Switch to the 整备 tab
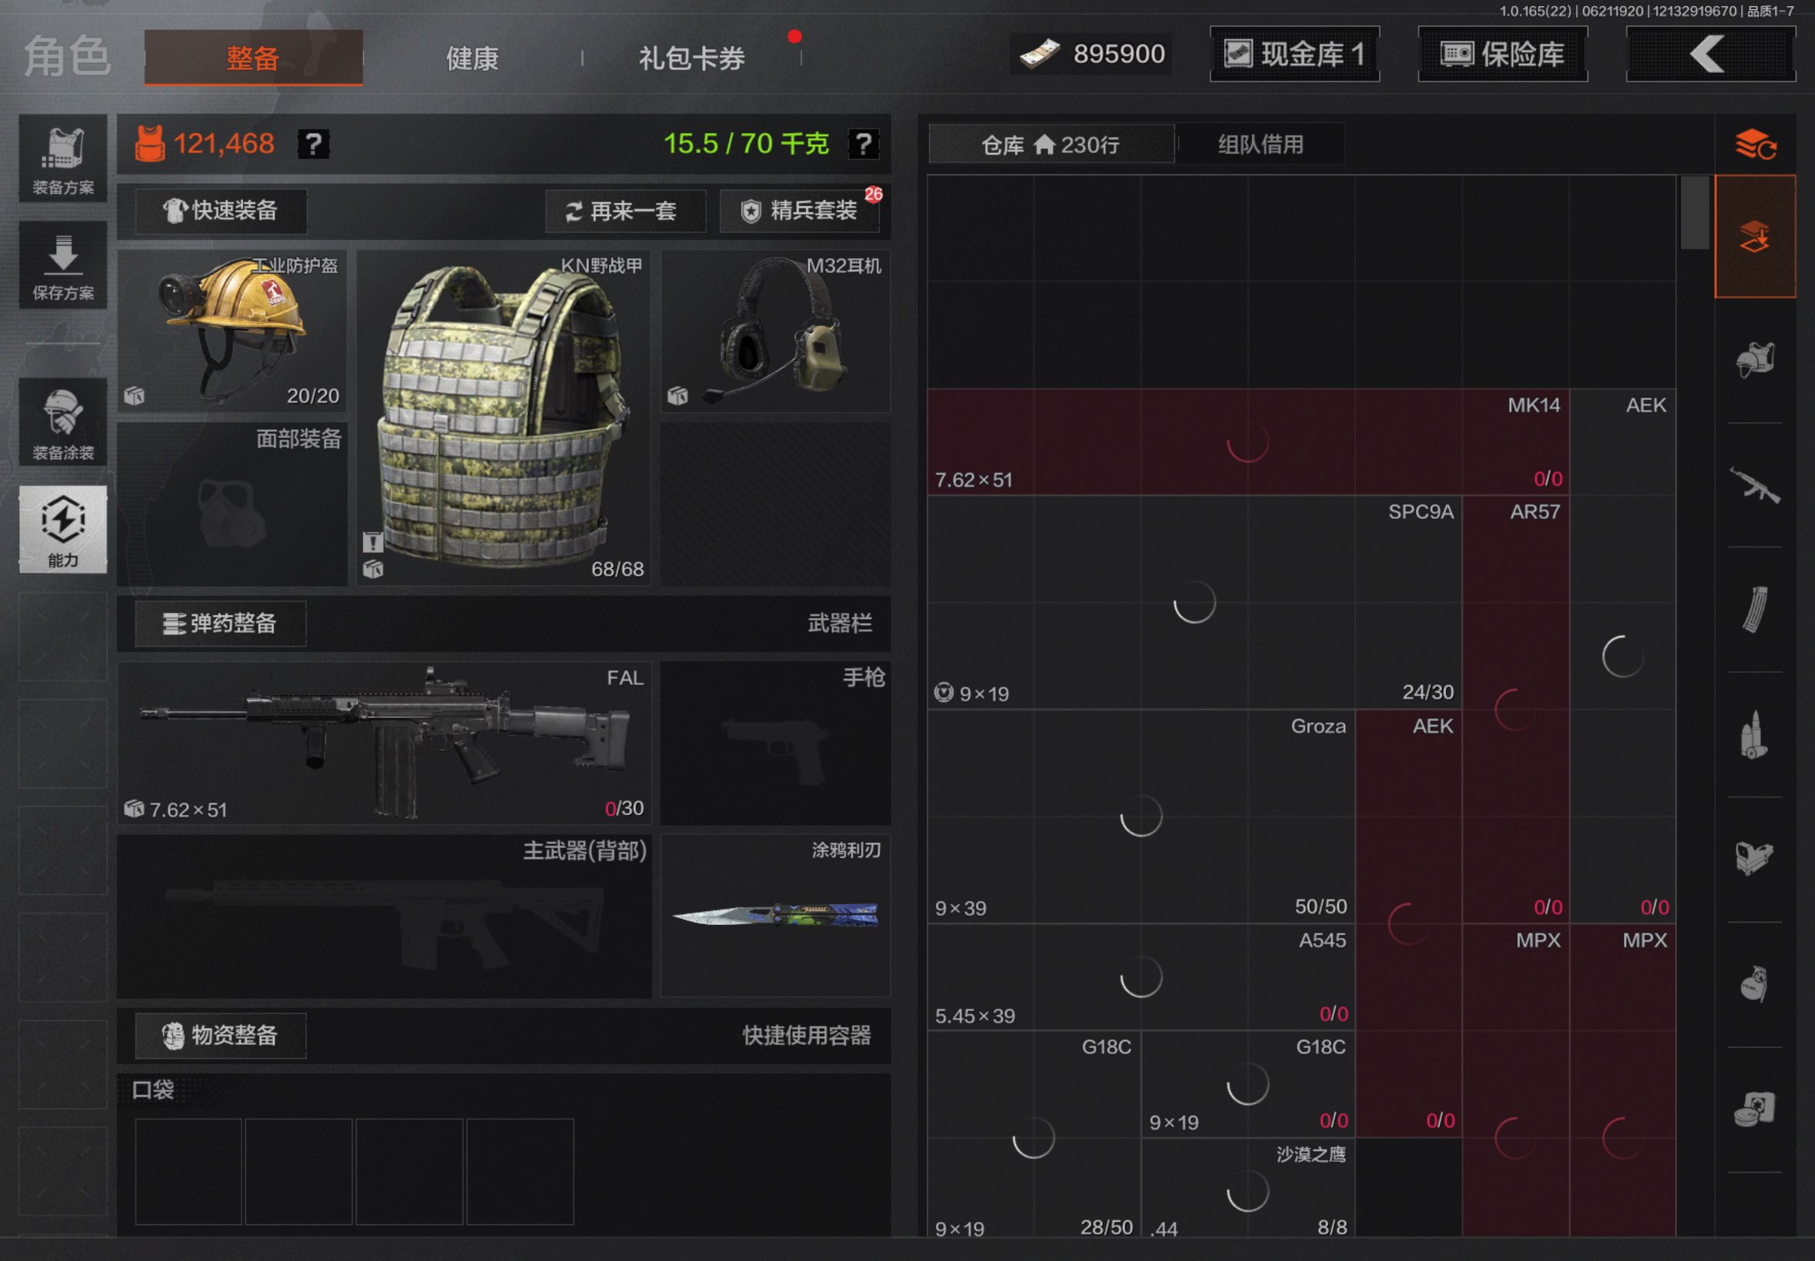The width and height of the screenshot is (1815, 1261). [254, 57]
